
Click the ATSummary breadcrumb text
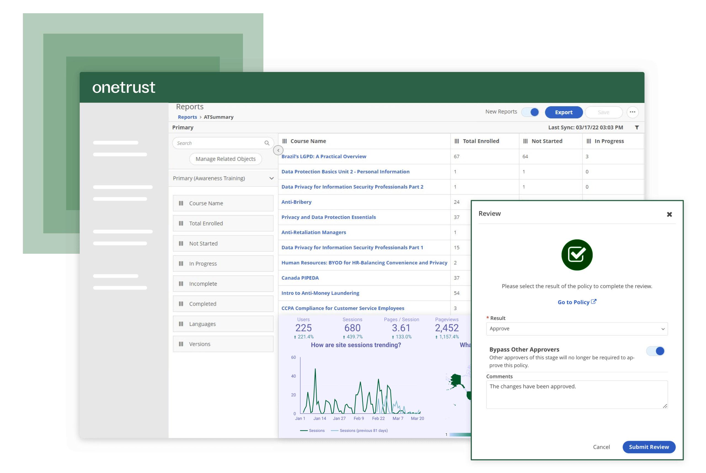tap(219, 117)
